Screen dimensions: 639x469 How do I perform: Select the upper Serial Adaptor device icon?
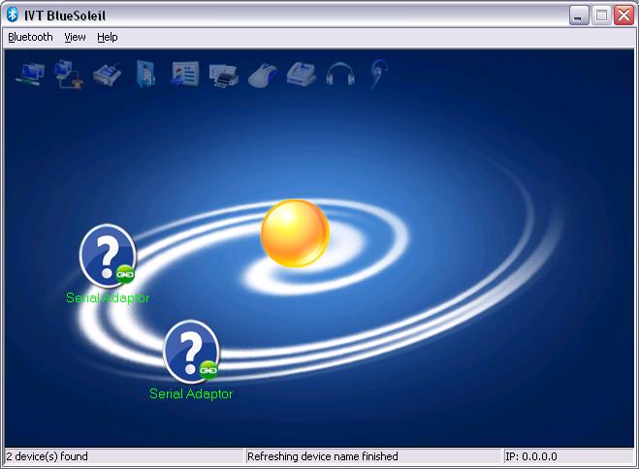[107, 255]
